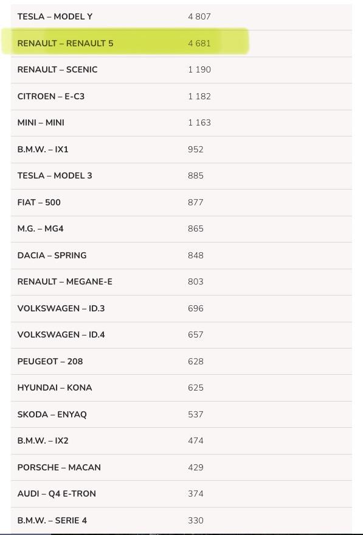This screenshot has width=363, height=535.
Task: Click the VOLKSWAGEN – ID.3 entry
Action: click(181, 308)
